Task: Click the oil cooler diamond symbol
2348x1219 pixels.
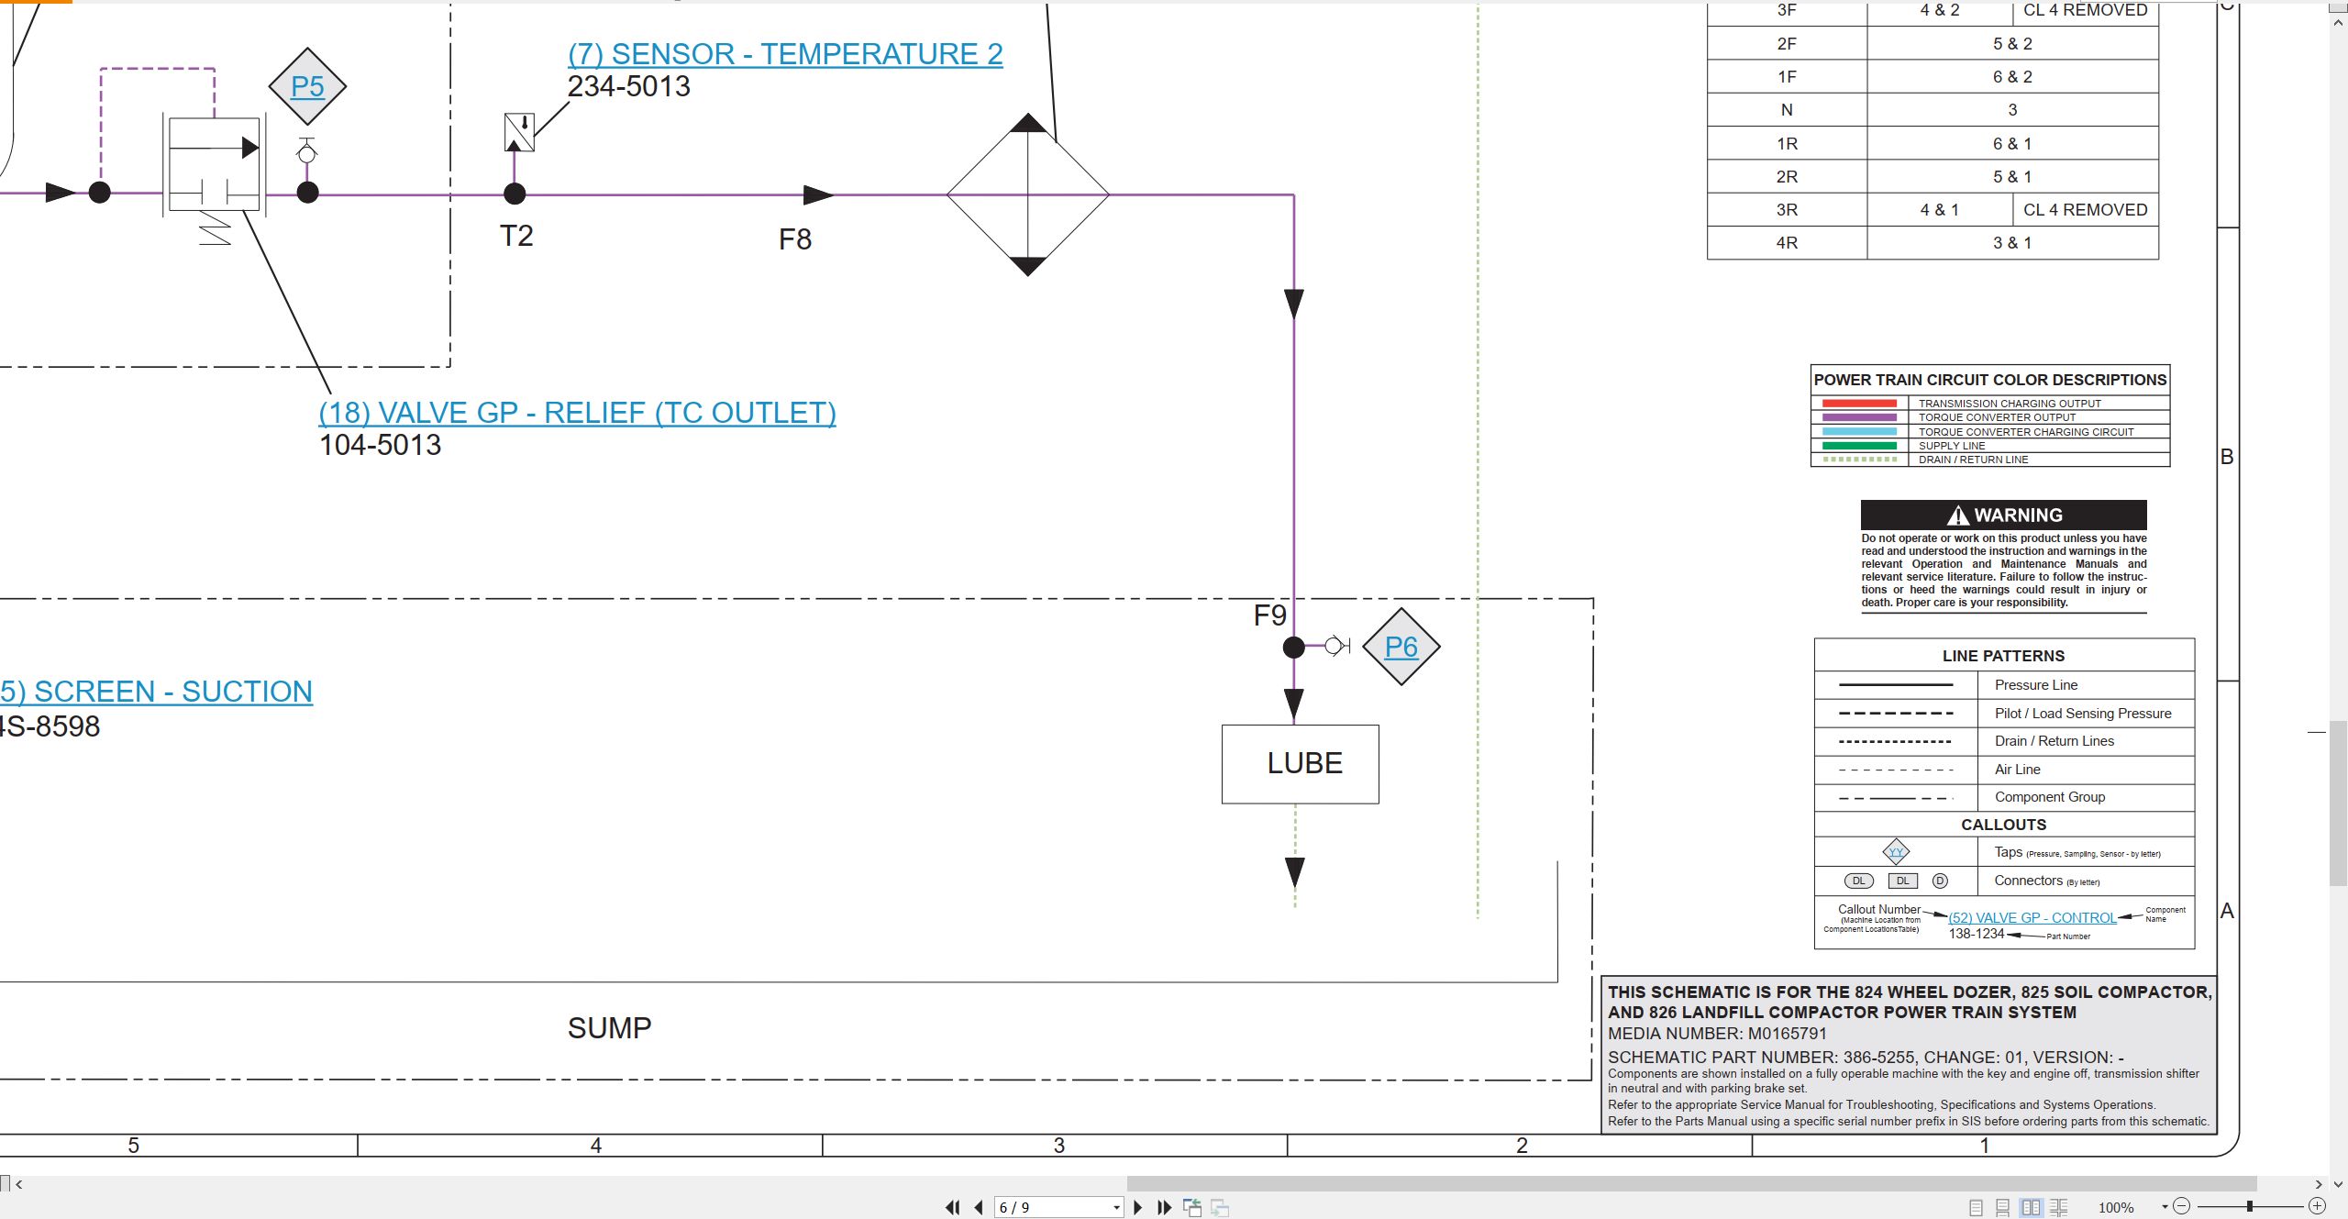Action: coord(1028,194)
